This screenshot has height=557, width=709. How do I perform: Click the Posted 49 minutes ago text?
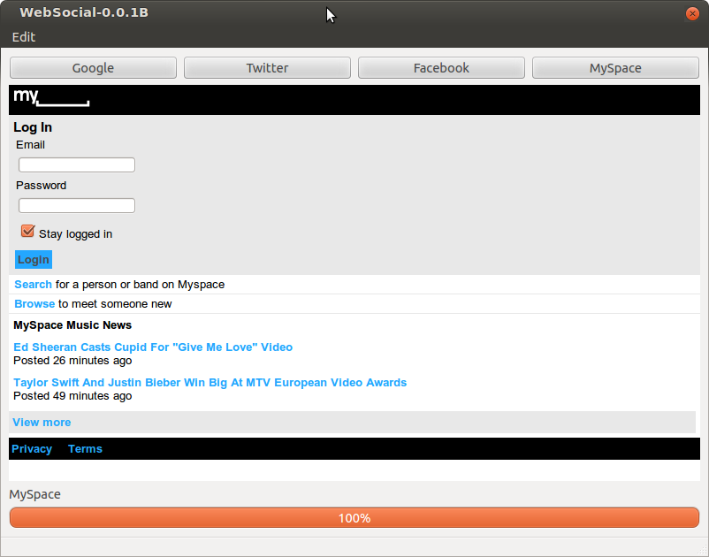[x=72, y=395]
